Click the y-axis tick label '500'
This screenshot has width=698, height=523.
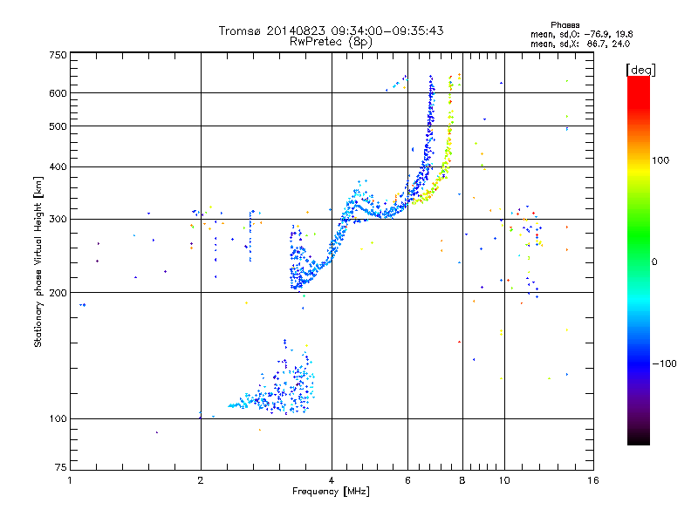(x=58, y=126)
